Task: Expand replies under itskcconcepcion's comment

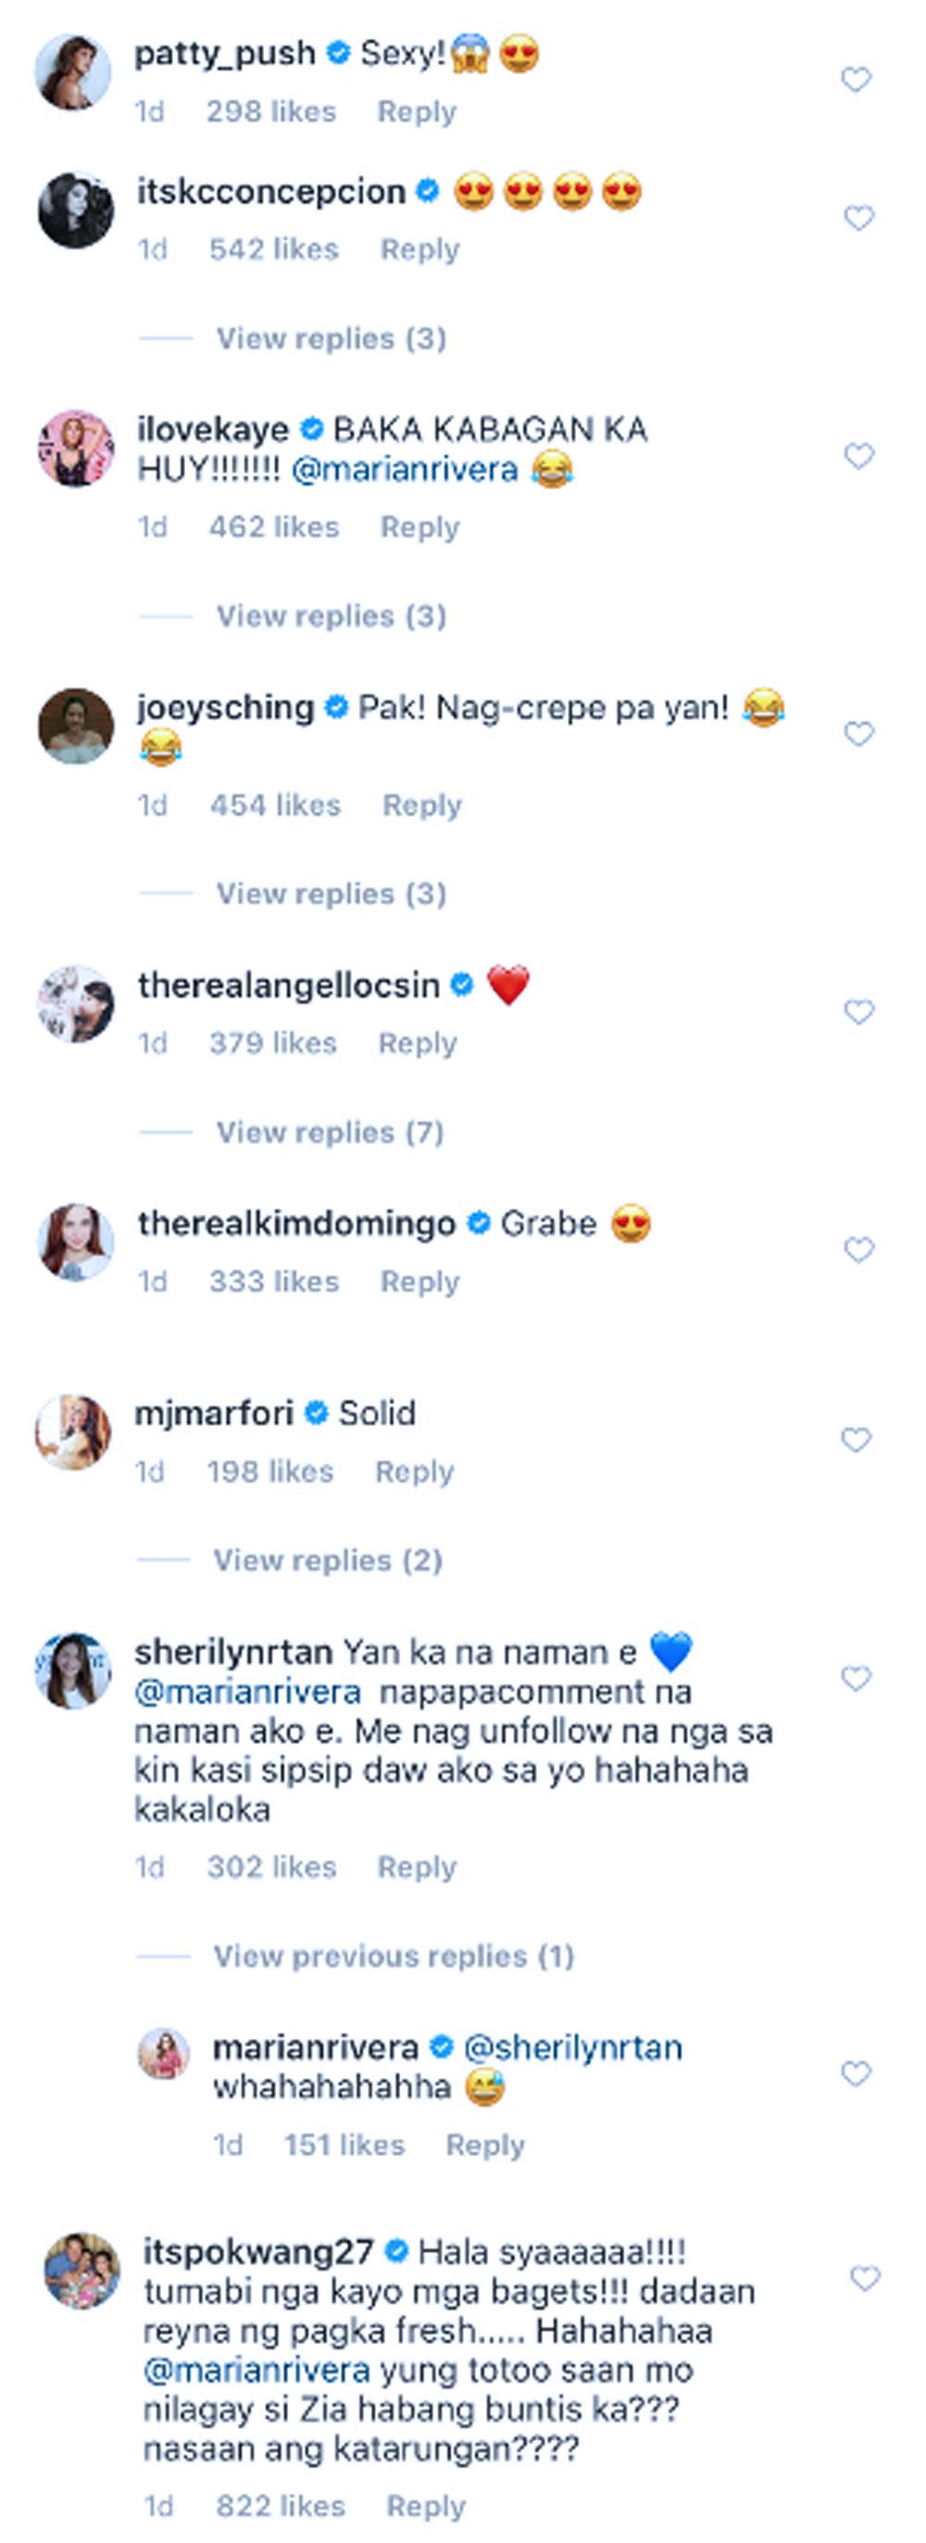Action: [331, 339]
